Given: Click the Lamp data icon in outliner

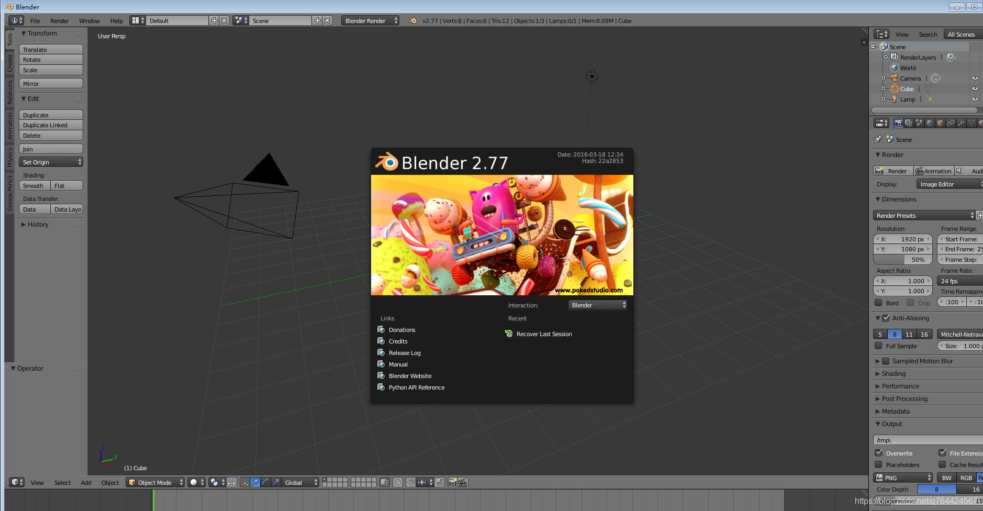Looking at the screenshot, I should coord(930,99).
